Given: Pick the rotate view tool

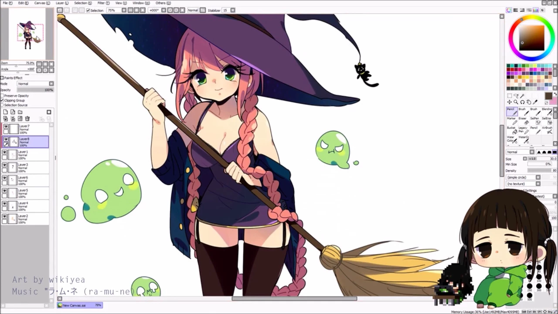Looking at the screenshot, I should (522, 102).
